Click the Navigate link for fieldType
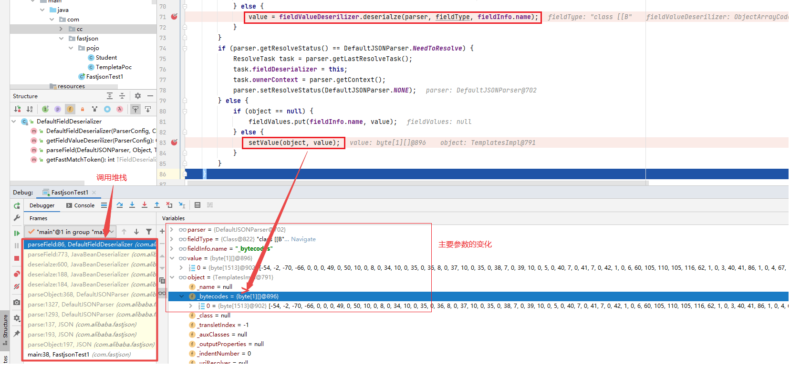This screenshot has height=367, width=790. (x=303, y=239)
